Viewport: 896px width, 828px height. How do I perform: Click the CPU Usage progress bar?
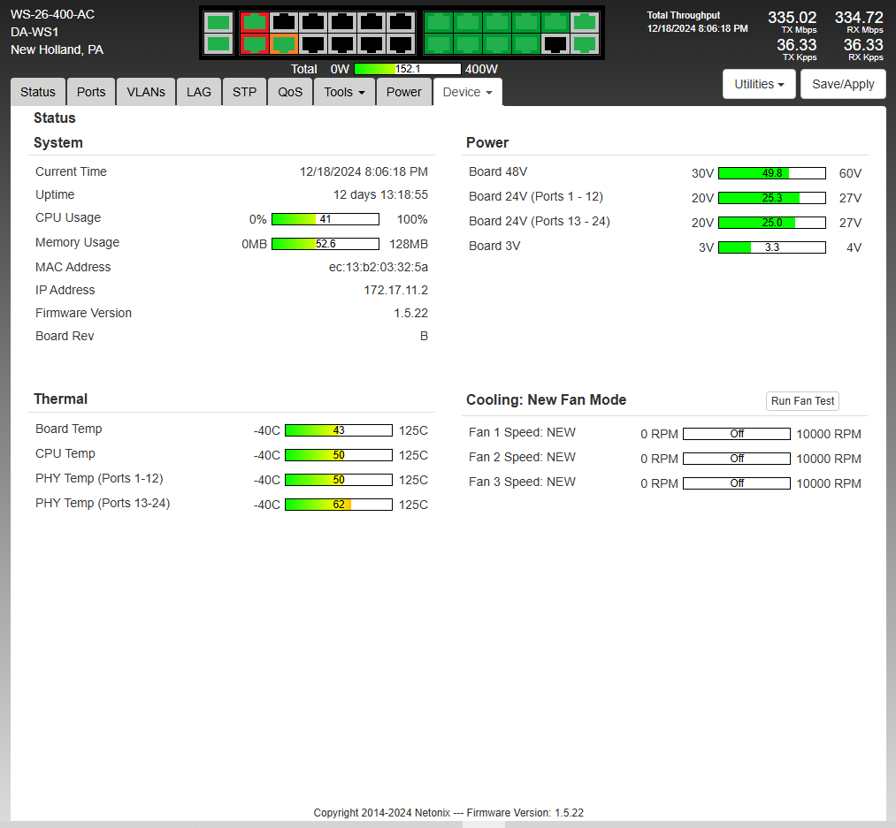click(325, 219)
